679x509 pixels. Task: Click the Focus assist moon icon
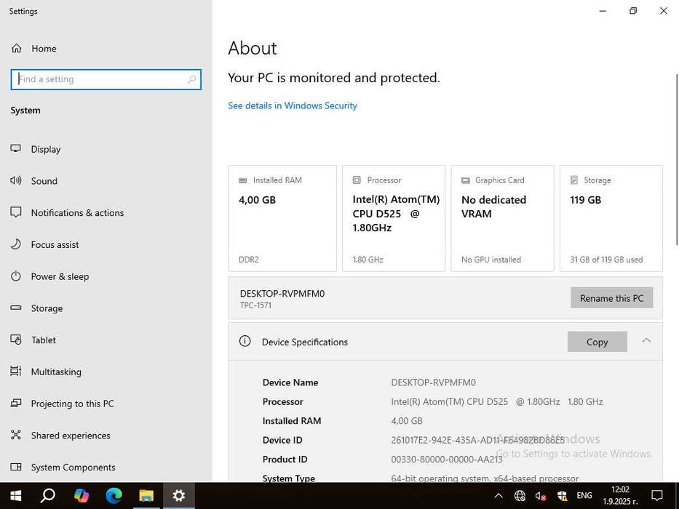15,244
